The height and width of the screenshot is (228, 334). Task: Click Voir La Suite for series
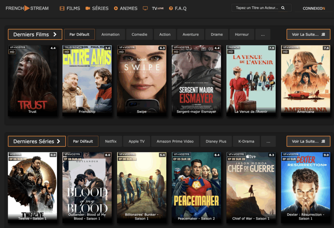click(x=308, y=141)
